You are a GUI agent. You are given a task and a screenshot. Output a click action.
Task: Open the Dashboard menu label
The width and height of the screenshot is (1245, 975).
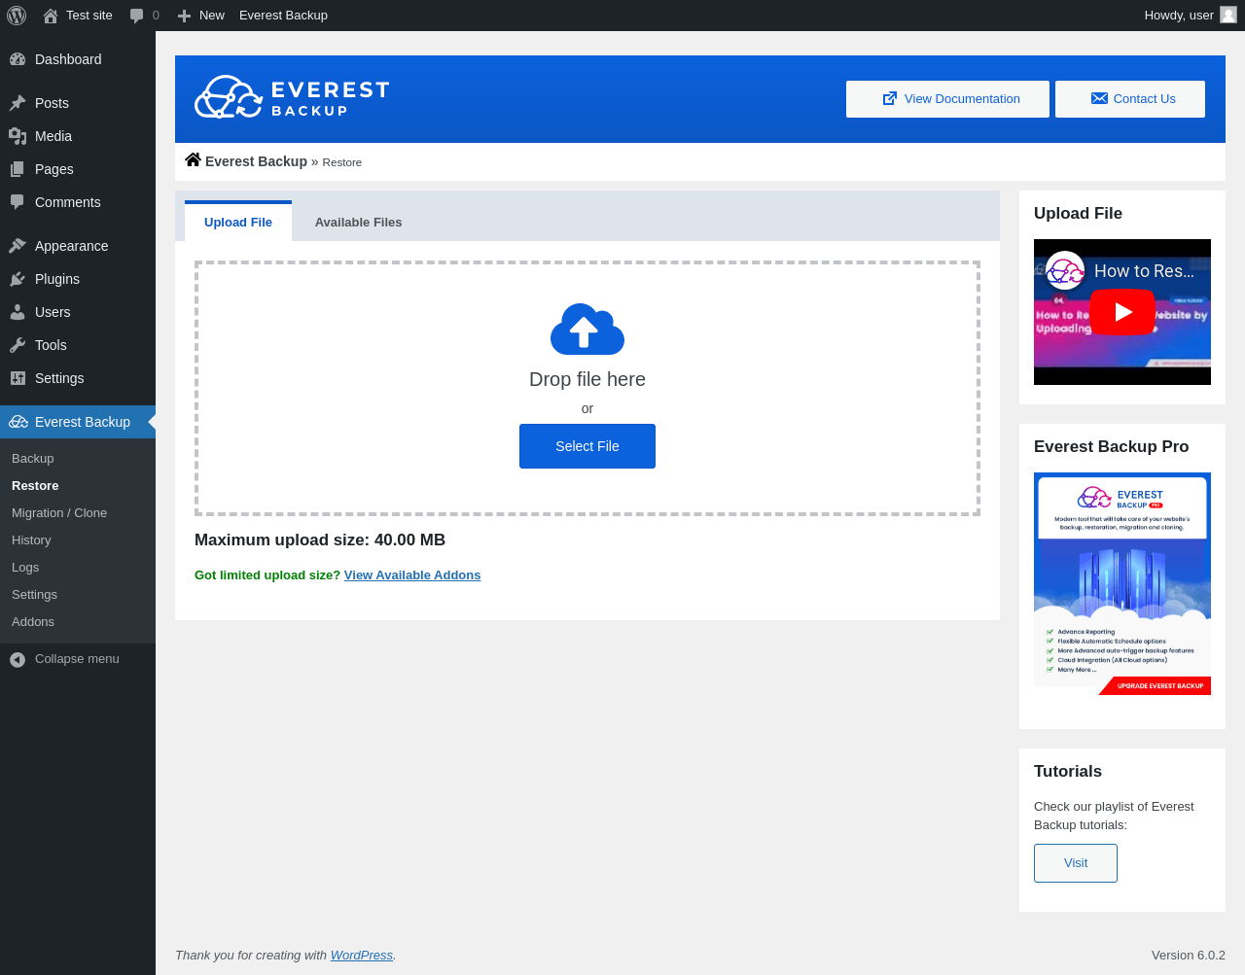click(68, 59)
